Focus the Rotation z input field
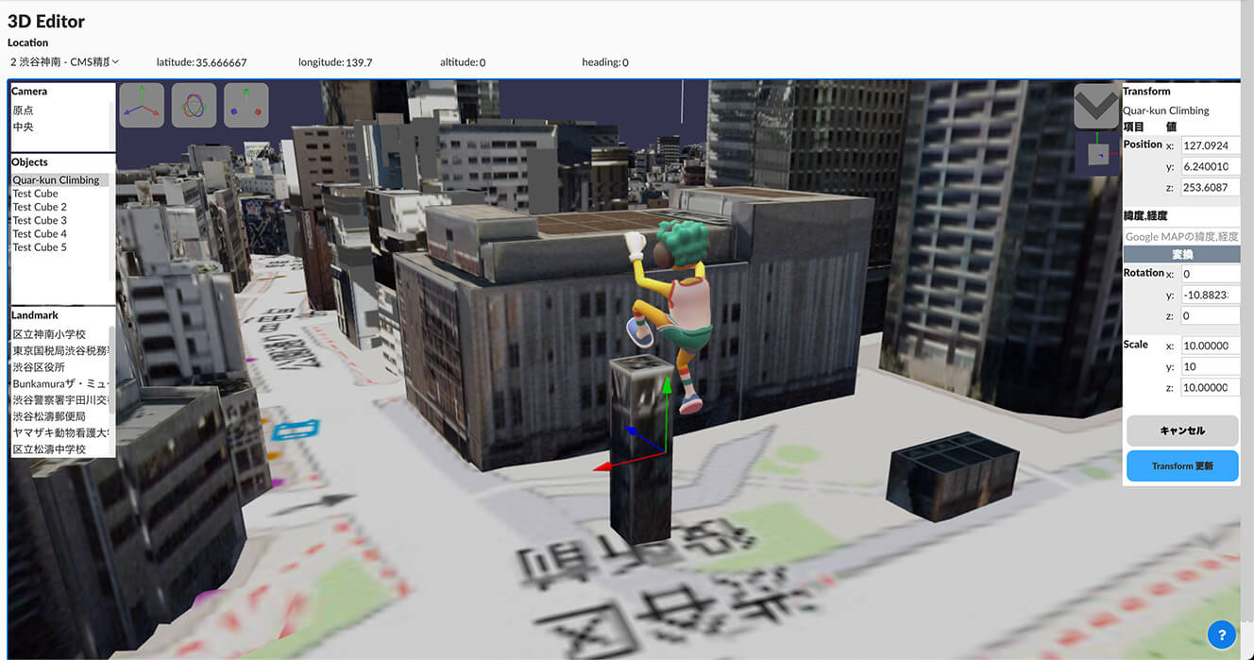This screenshot has height=660, width=1254. point(1211,316)
